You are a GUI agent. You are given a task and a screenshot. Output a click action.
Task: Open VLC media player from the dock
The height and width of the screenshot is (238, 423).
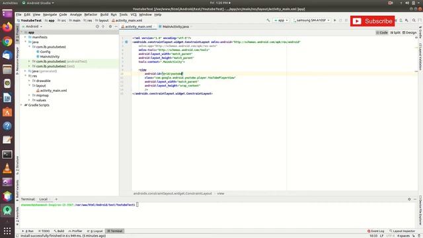pyautogui.click(x=7, y=169)
